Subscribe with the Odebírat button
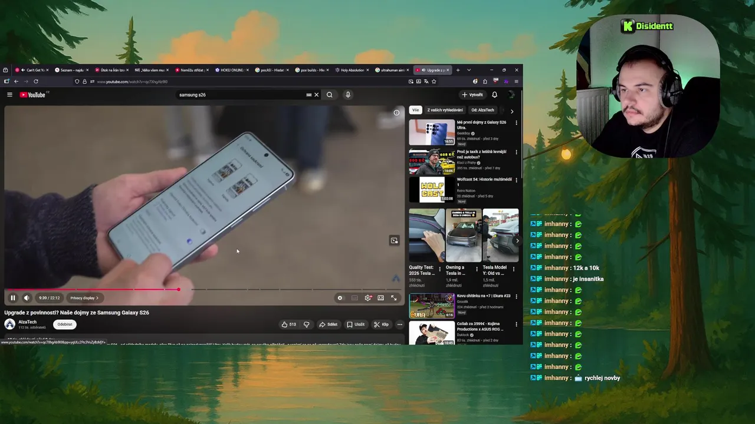The height and width of the screenshot is (424, 755). (x=65, y=324)
